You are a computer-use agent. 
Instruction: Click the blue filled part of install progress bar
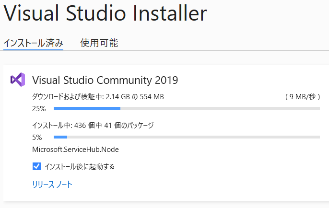60,137
